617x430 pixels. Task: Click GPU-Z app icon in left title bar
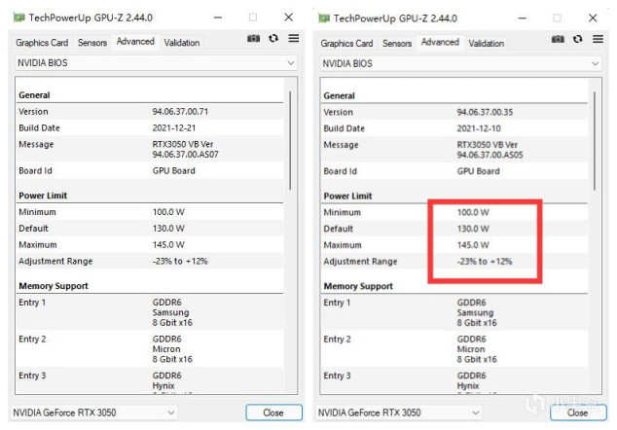pyautogui.click(x=18, y=18)
